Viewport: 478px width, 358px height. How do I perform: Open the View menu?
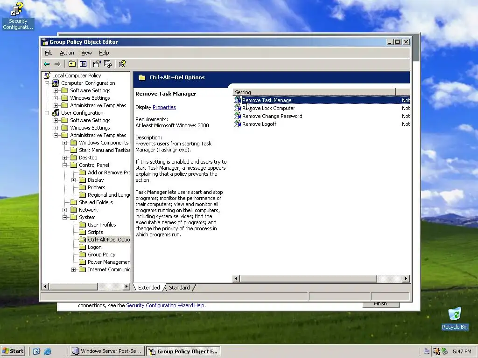tap(86, 53)
